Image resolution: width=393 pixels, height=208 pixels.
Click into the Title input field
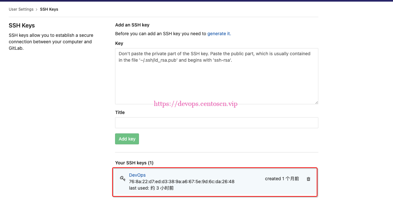pos(217,123)
